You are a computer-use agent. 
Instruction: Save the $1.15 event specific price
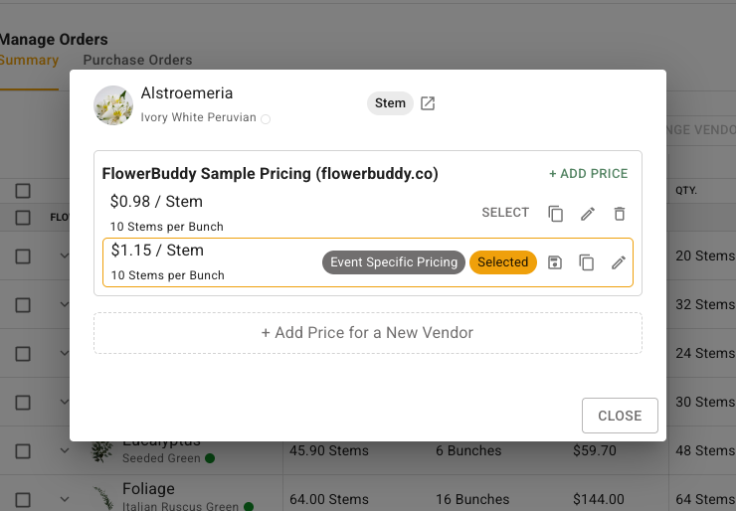[x=555, y=262]
